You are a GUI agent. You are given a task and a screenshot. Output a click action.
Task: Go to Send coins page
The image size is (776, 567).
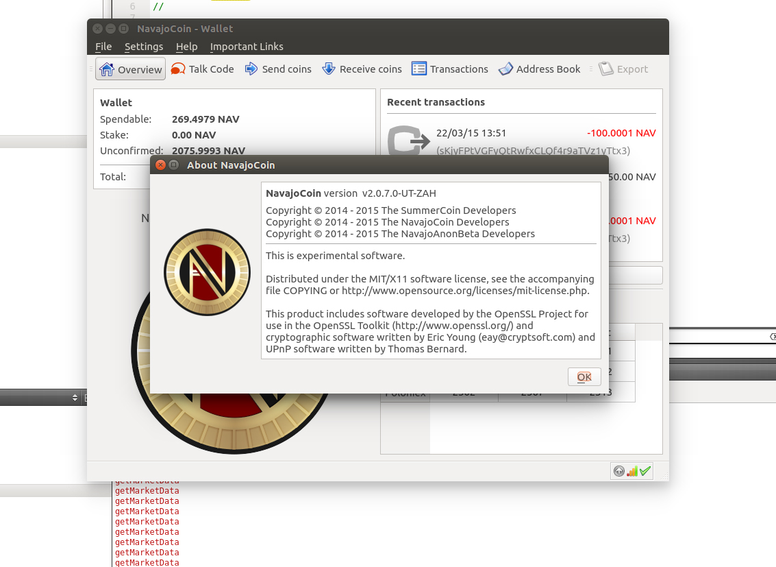[278, 69]
